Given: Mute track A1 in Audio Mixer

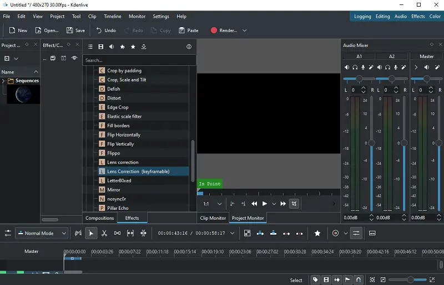Looking at the screenshot, I should click(347, 67).
